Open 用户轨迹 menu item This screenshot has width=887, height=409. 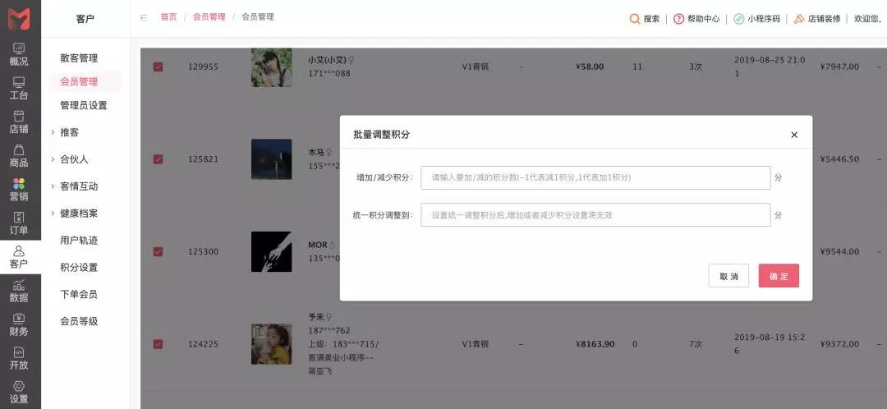tap(79, 241)
